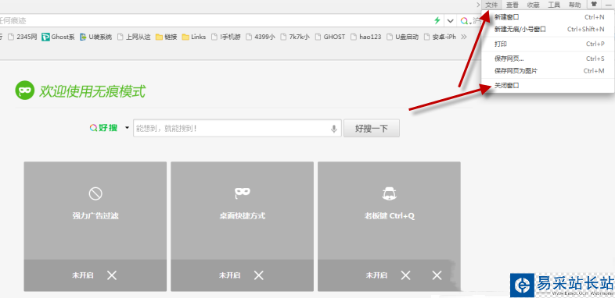Open the 工具 menu
615x298 pixels.
coord(554,5)
